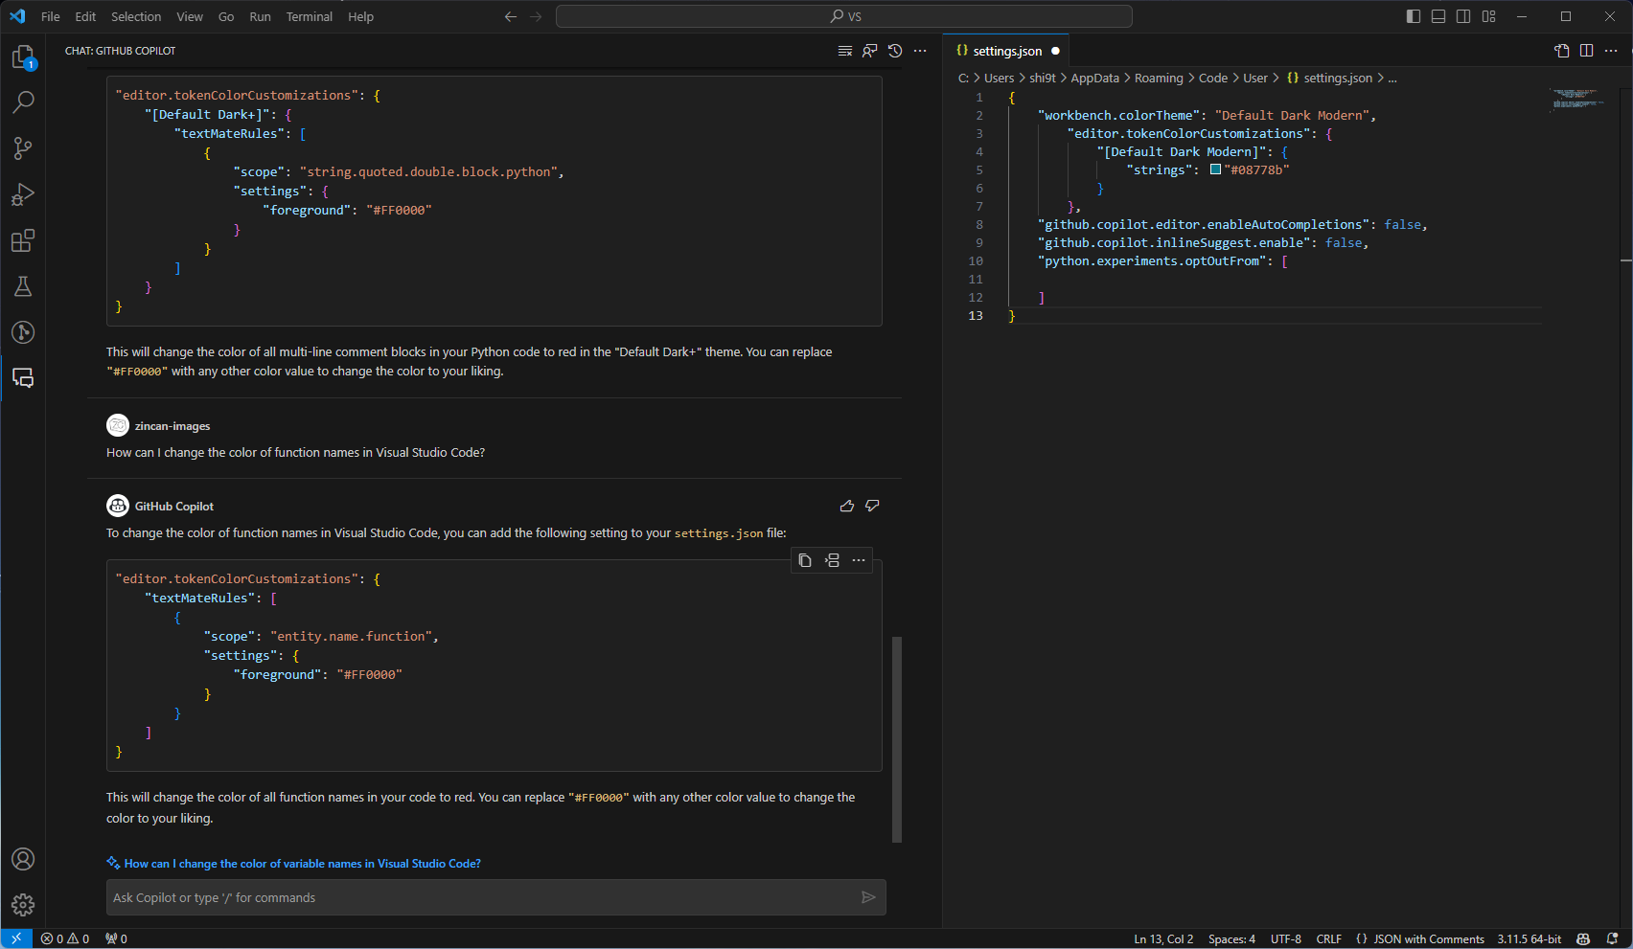Open the Source Control view
The height and width of the screenshot is (949, 1633).
(23, 148)
